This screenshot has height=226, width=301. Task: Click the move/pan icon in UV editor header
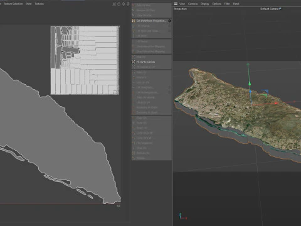(x=124, y=4)
